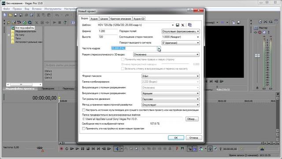Open the Правка menu
This screenshot has height=159, width=282.
(17, 9)
